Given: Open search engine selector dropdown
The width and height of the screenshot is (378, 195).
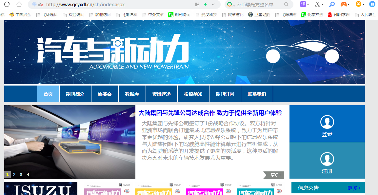Looking at the screenshot, I should pyautogui.click(x=234, y=5).
